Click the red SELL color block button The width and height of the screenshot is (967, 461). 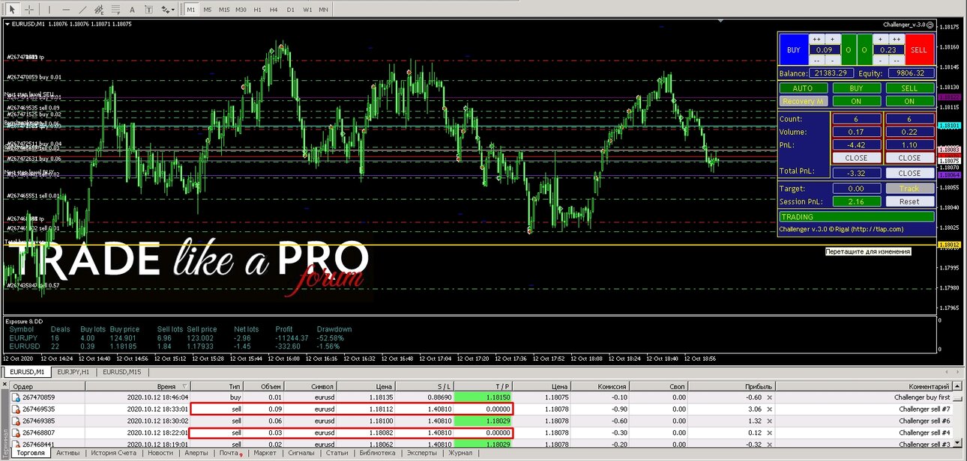tap(919, 50)
